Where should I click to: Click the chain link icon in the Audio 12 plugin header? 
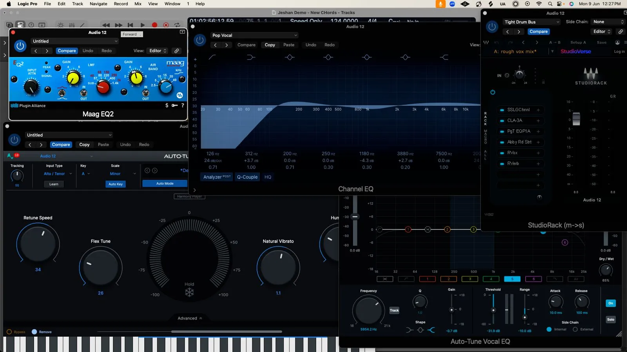pyautogui.click(x=176, y=51)
